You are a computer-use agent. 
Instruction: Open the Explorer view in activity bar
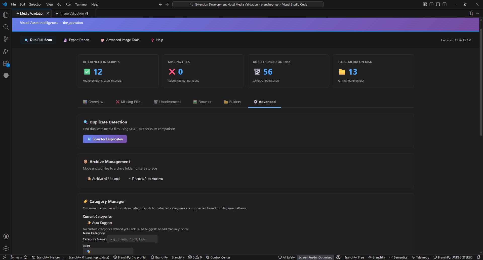(6, 15)
